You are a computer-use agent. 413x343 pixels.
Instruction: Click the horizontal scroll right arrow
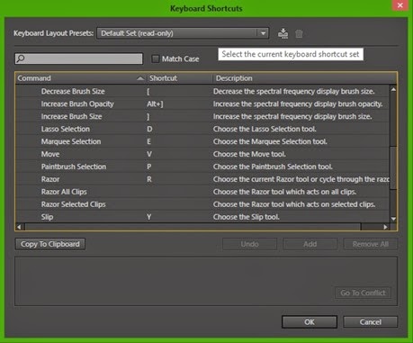(x=386, y=227)
